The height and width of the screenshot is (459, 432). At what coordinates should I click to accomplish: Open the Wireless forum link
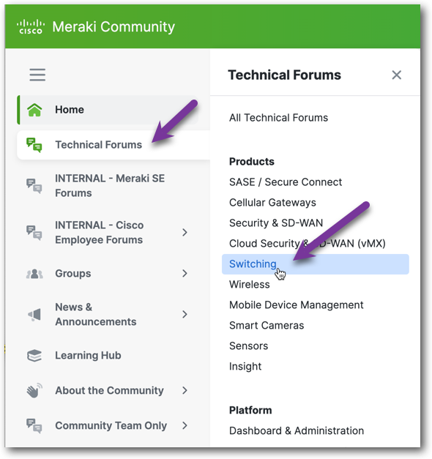coord(249,285)
